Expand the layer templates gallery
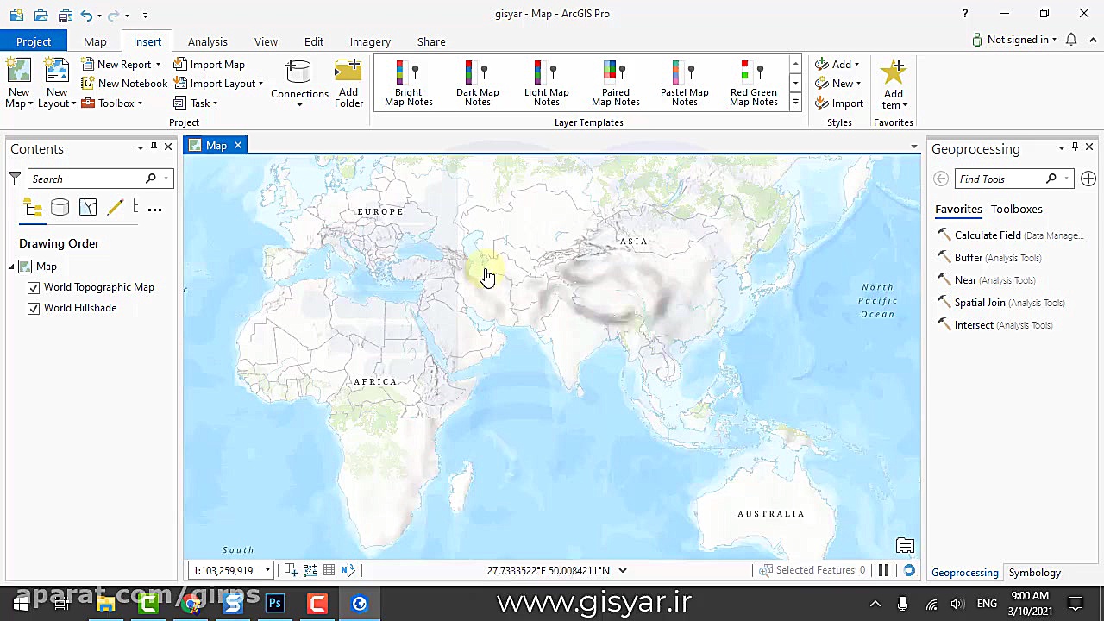The image size is (1104, 621). click(795, 103)
